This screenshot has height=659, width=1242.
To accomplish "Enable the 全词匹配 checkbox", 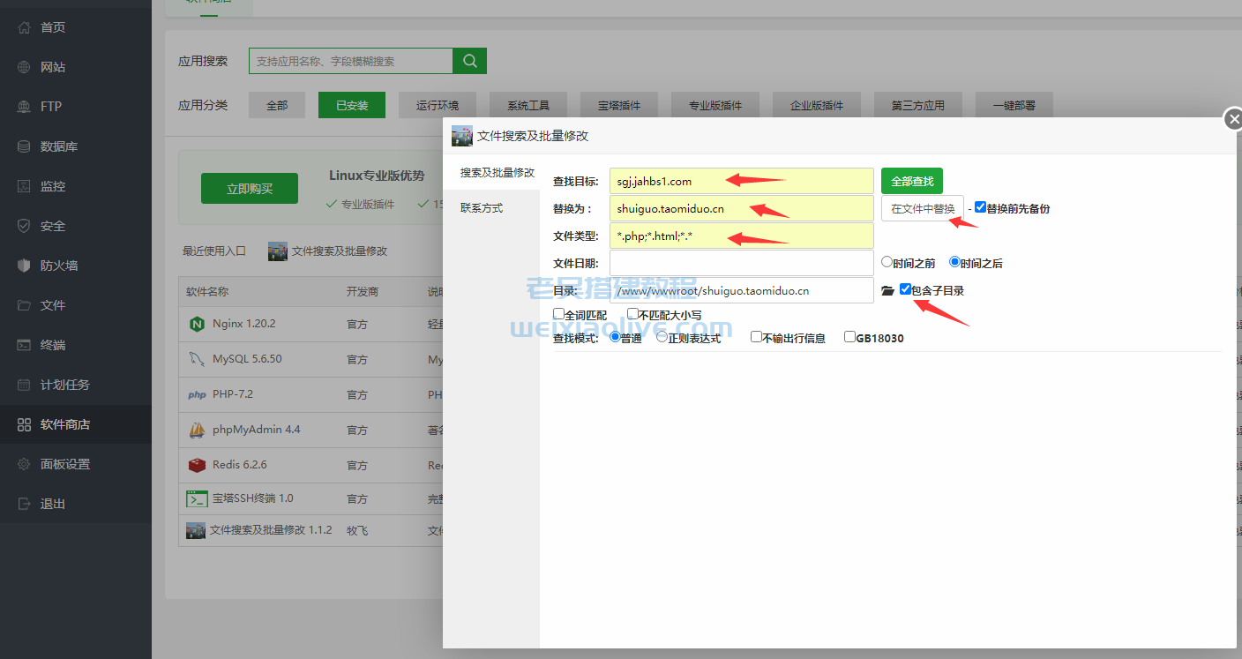I will (x=558, y=313).
